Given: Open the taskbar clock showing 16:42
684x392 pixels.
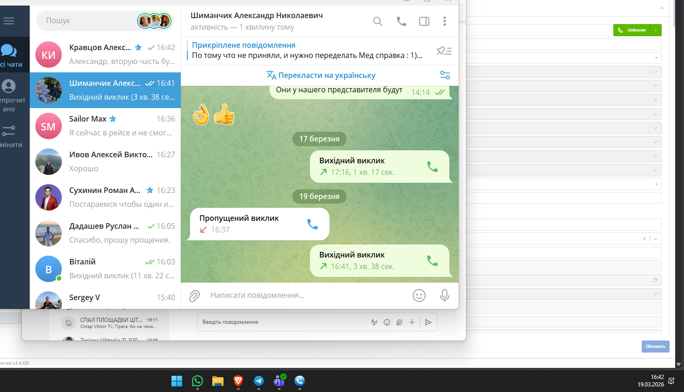Looking at the screenshot, I should [x=651, y=381].
